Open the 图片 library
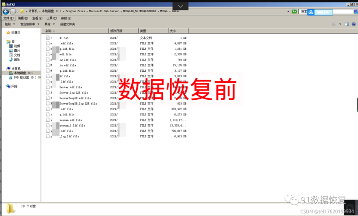This screenshot has height=216, width=358. tap(15, 51)
